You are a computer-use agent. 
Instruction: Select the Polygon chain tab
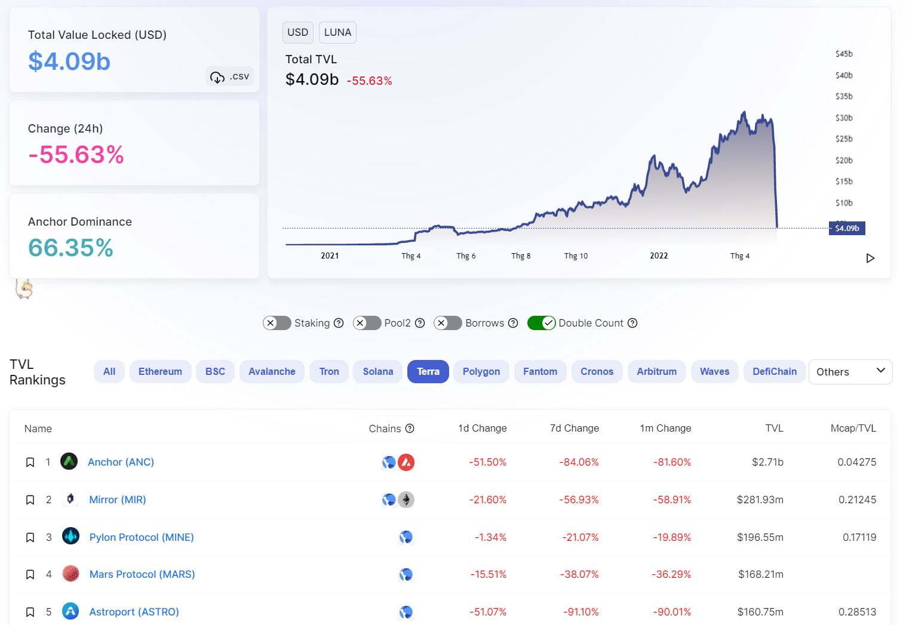tap(481, 371)
